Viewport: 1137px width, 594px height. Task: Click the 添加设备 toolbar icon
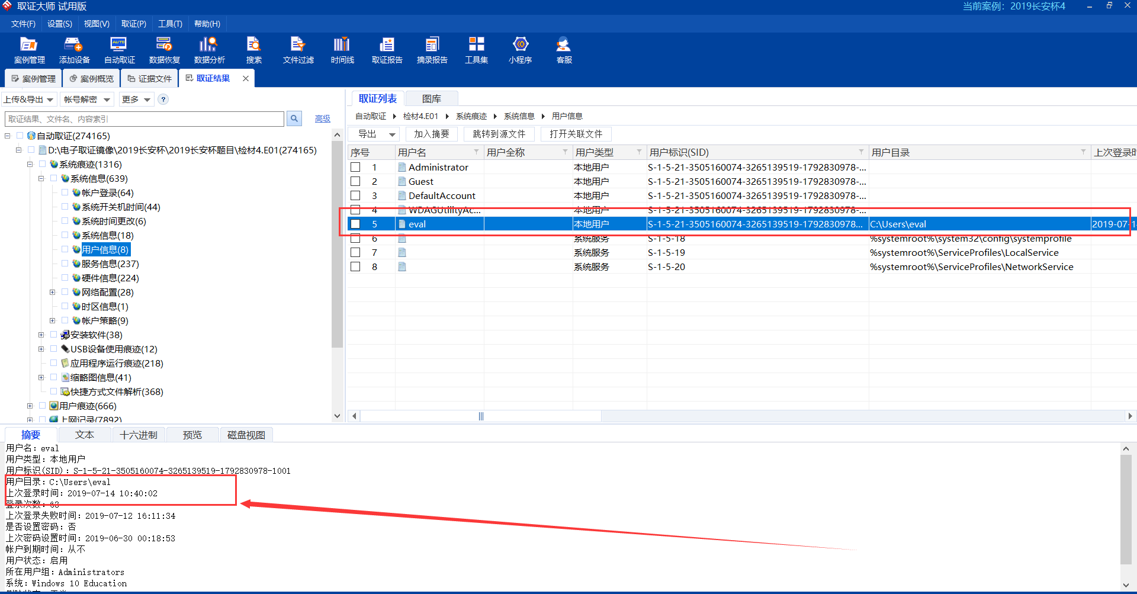[x=74, y=50]
